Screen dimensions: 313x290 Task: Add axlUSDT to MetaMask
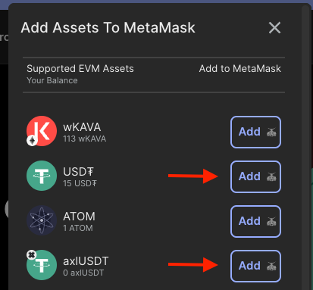(255, 266)
